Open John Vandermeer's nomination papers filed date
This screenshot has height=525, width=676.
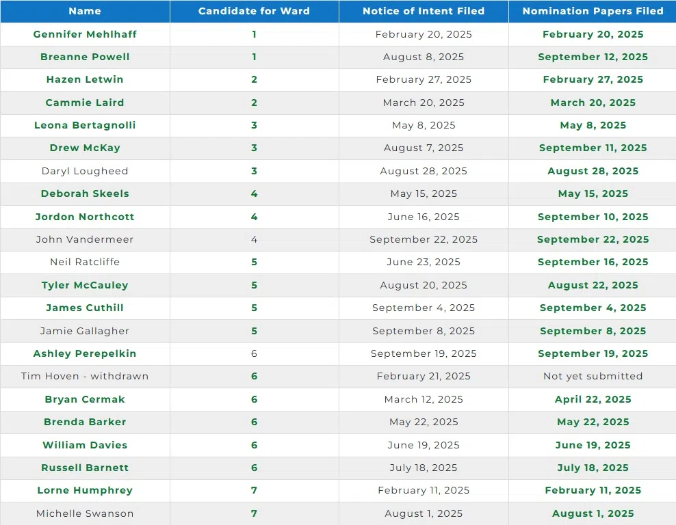coord(593,239)
